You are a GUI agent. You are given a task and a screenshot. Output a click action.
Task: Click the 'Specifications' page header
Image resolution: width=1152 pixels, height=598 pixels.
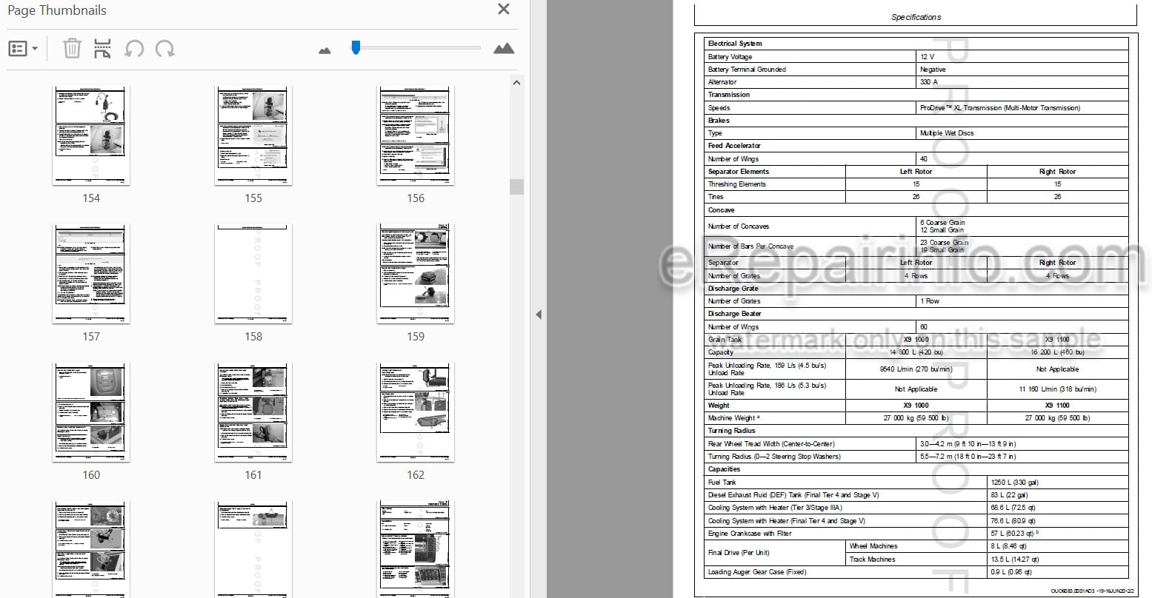point(916,17)
